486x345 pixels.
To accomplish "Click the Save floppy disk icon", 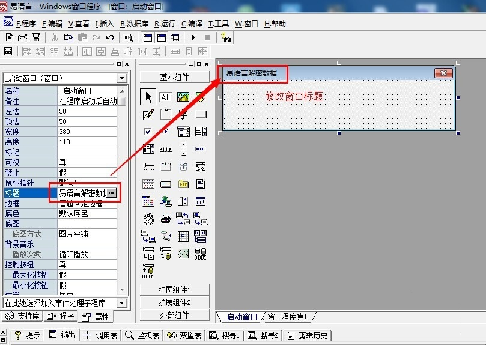I will [36, 37].
